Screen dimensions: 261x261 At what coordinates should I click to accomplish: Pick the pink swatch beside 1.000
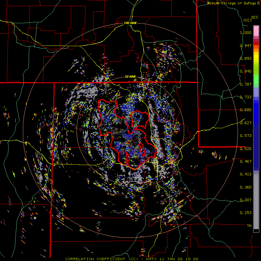[256, 31]
